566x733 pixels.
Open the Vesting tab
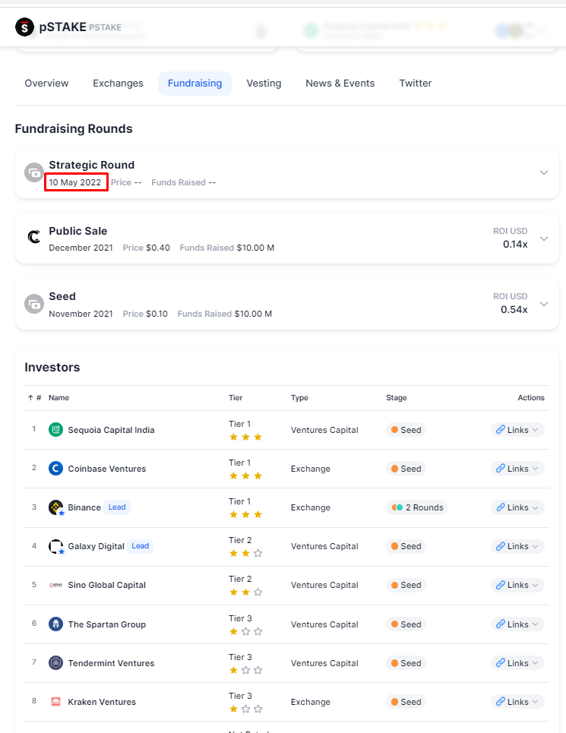[x=264, y=84]
